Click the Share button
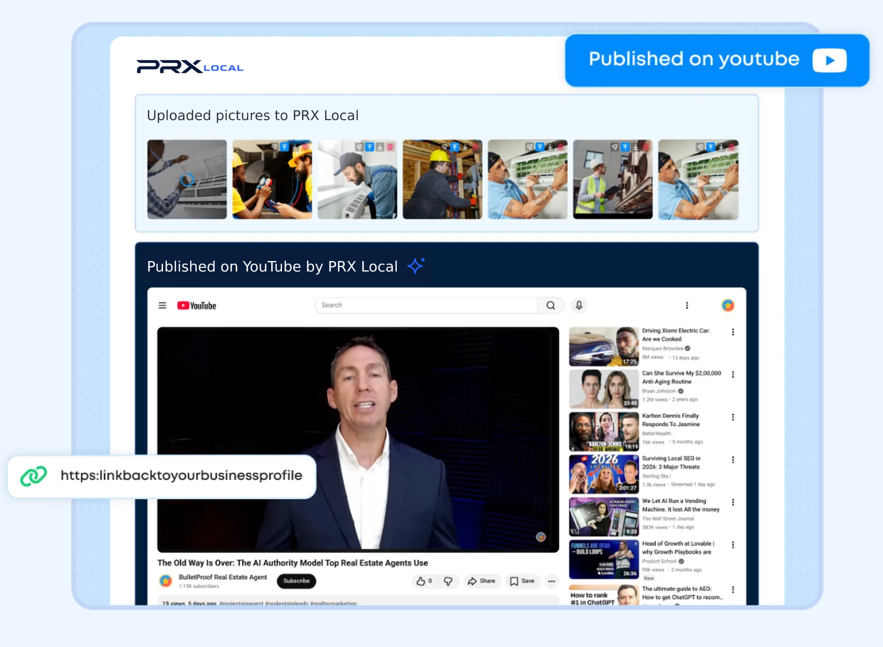Screen dimensions: 883x647 click(x=482, y=581)
